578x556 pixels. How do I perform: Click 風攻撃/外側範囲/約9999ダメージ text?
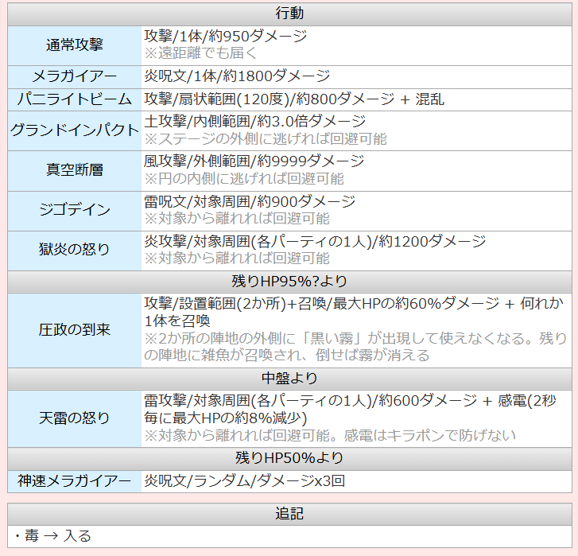254,161
